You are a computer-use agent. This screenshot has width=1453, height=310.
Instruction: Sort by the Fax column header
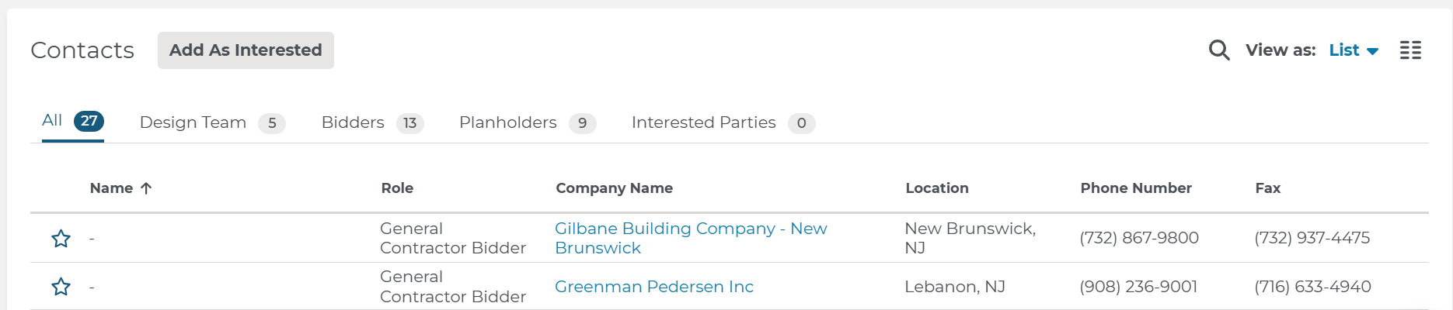1267,188
